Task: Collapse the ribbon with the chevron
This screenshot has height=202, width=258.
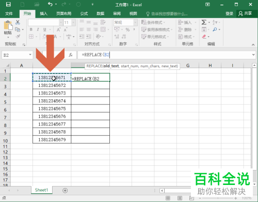Action: point(253,44)
